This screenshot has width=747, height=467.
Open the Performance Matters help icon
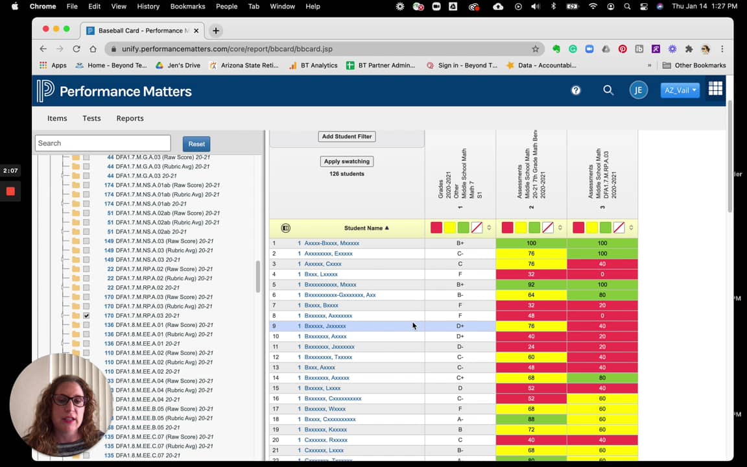[x=576, y=90]
